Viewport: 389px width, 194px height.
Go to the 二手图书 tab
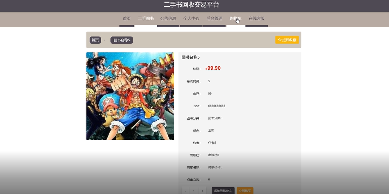[x=146, y=19]
